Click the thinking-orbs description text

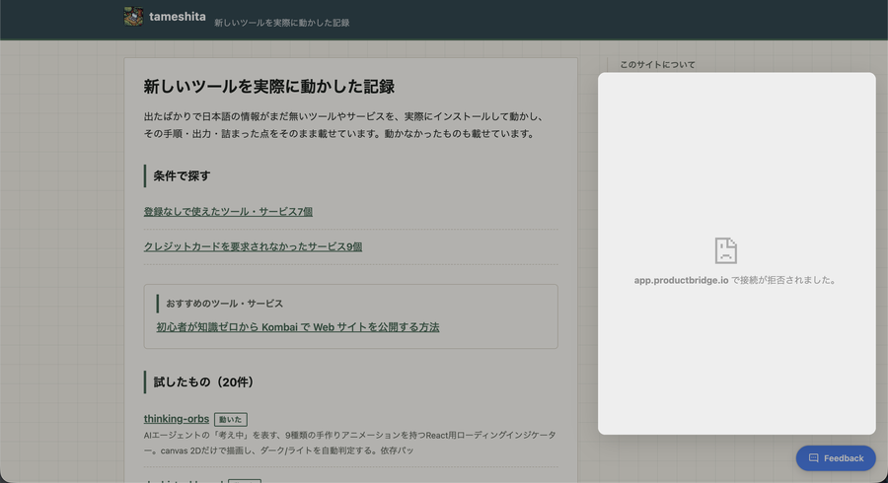[x=350, y=443]
